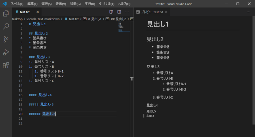Open preview pane more actions ellipsis

click(248, 12)
